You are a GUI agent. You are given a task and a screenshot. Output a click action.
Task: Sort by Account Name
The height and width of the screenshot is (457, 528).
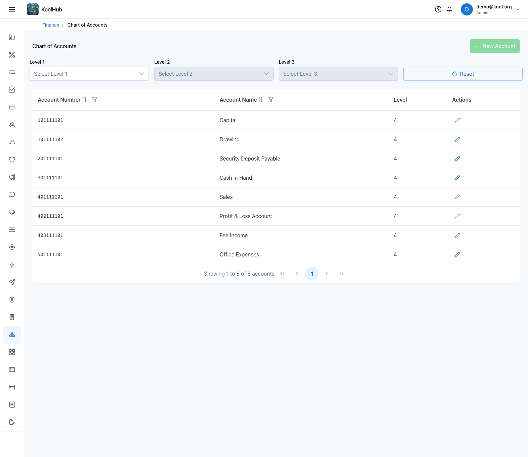coord(260,100)
